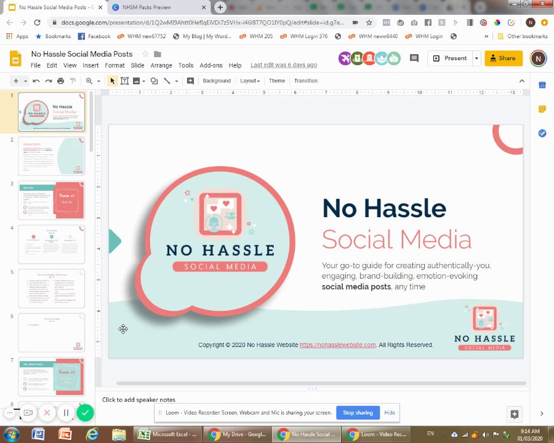Open the line type dropdown arrow
The width and height of the screenshot is (554, 443).
(176, 81)
